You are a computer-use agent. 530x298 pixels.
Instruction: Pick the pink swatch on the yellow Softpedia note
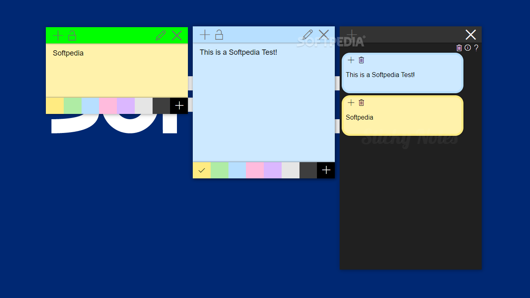coord(108,106)
